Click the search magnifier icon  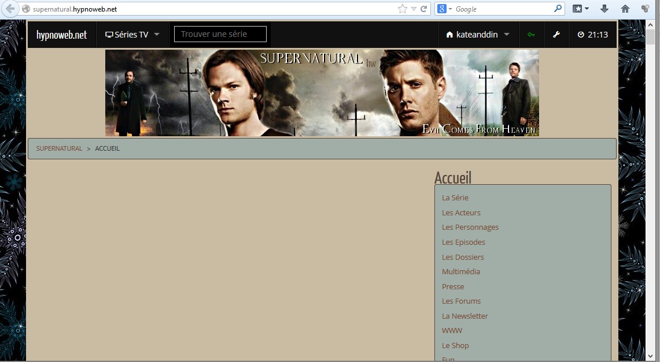(x=558, y=9)
